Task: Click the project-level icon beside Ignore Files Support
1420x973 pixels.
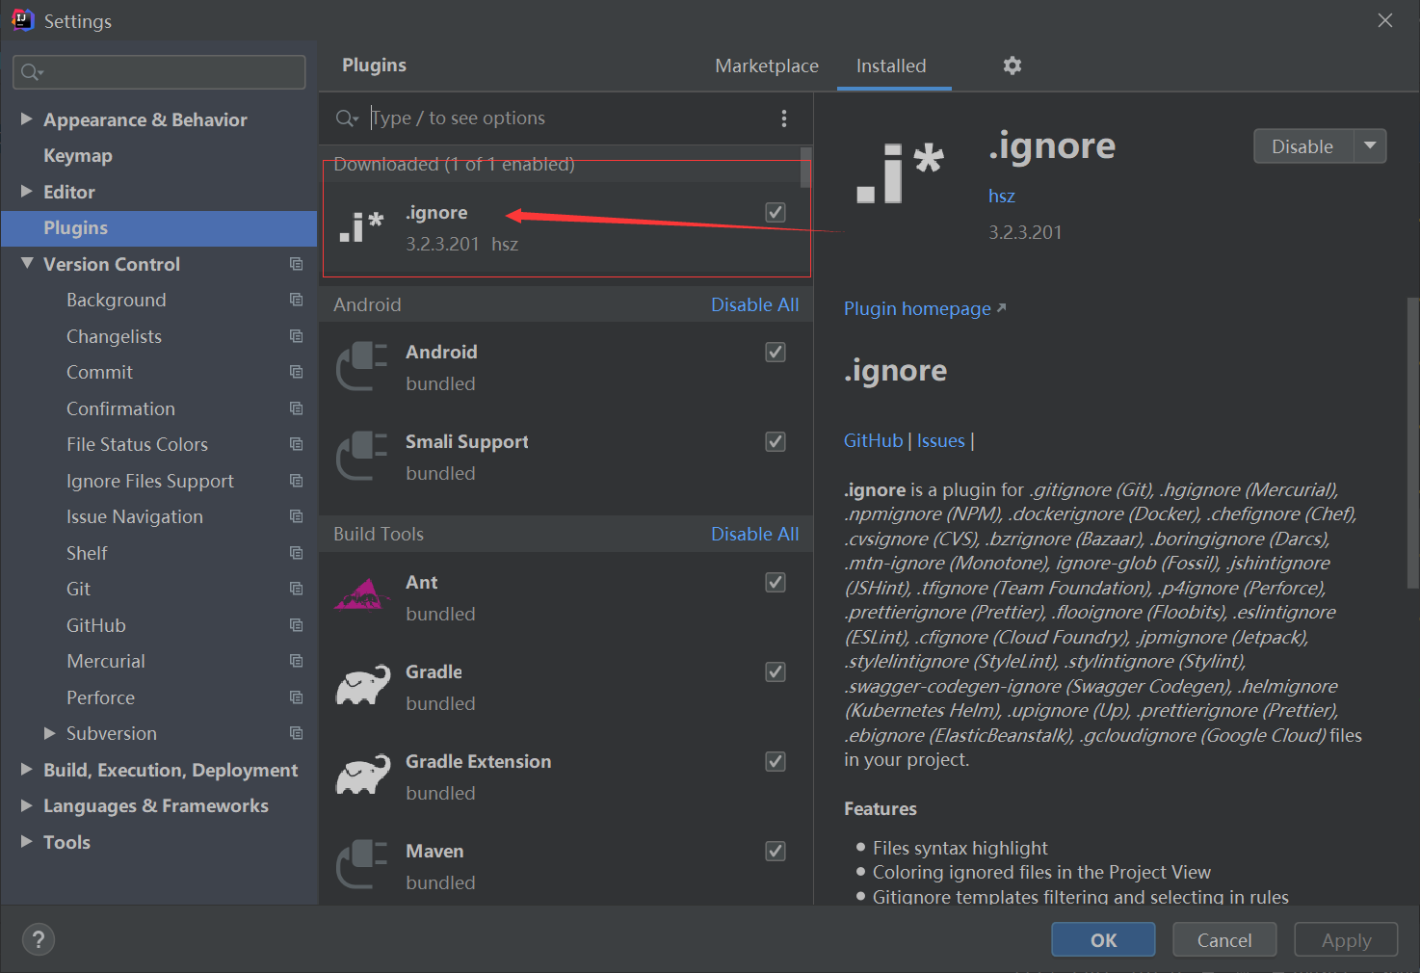Action: [x=296, y=481]
